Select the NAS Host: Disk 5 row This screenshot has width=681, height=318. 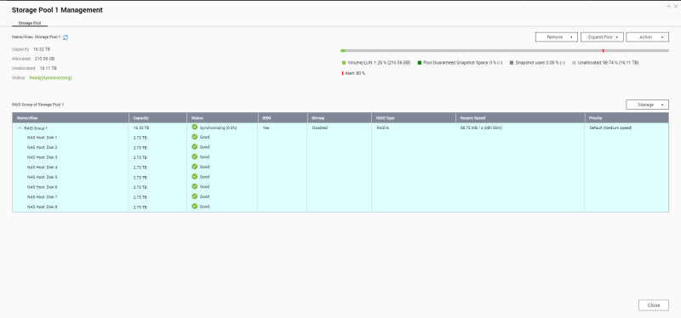pyautogui.click(x=340, y=178)
